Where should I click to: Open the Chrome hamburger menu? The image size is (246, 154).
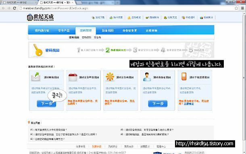coord(242,8)
